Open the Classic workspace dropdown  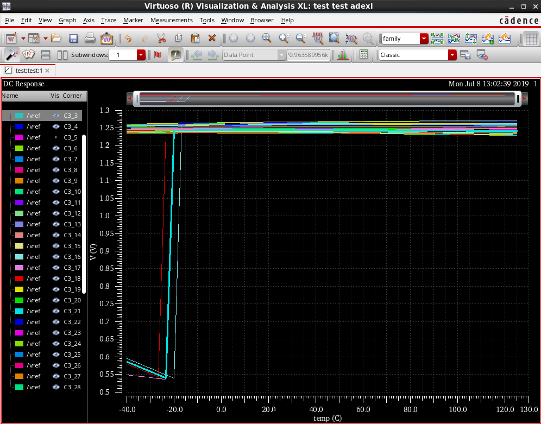(452, 55)
